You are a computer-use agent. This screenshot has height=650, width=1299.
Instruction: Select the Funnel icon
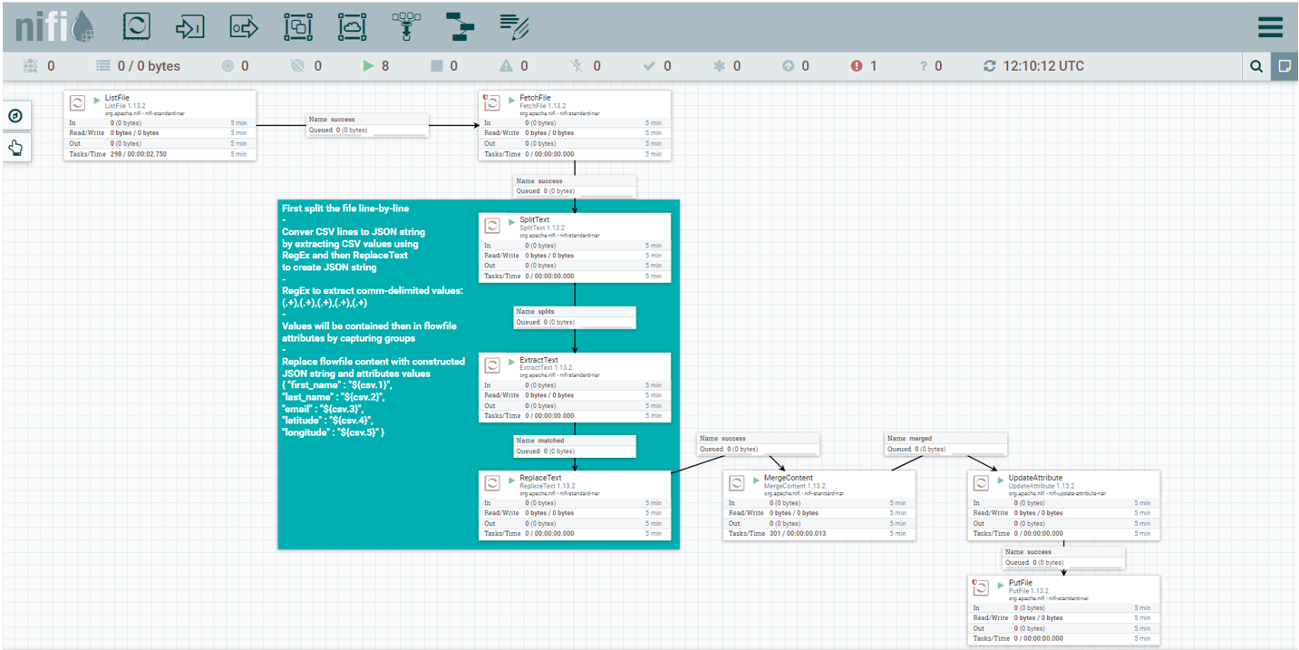tap(406, 26)
